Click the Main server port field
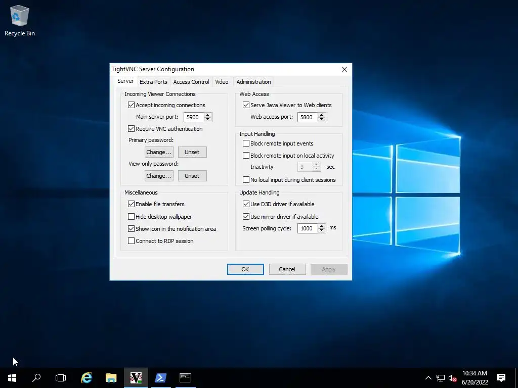Screen dimensions: 518x388 tap(194, 117)
